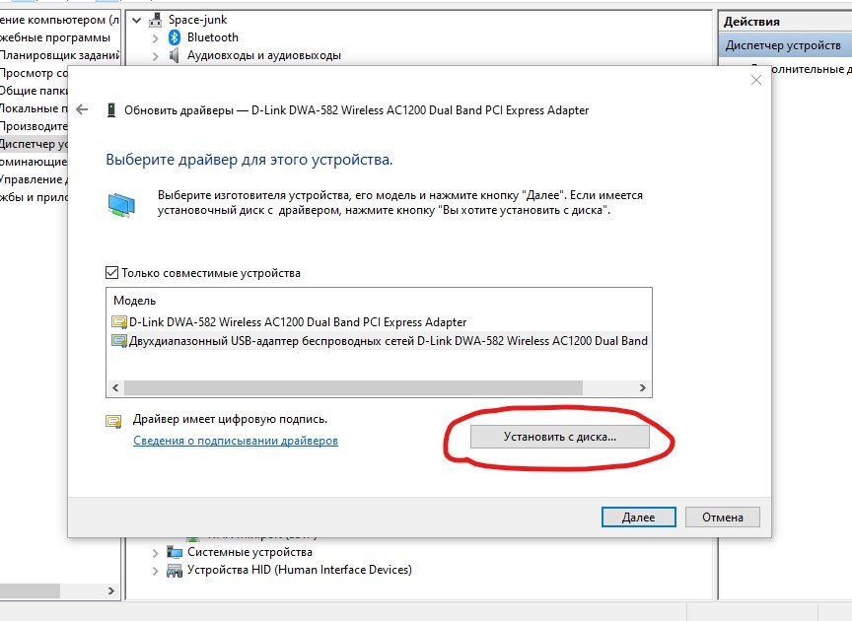Screen dimensions: 852x621
Task: Click the back arrow in driver update dialog
Action: (x=82, y=109)
